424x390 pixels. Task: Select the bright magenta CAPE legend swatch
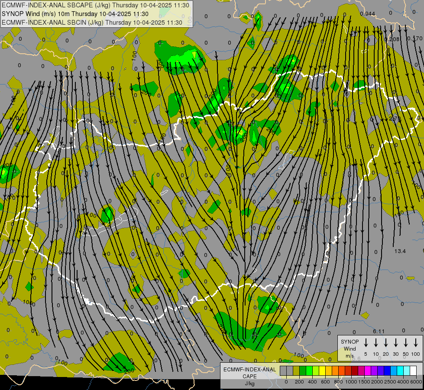tap(368, 370)
